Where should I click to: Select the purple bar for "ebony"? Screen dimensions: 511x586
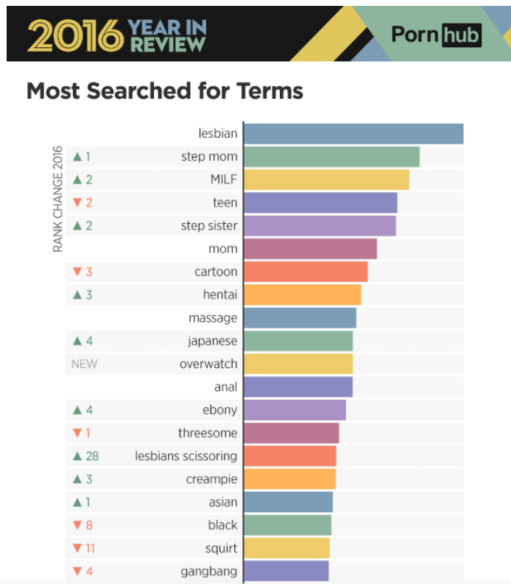tap(295, 410)
